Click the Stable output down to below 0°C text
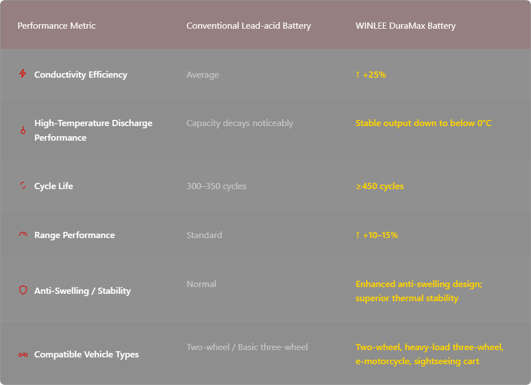The image size is (531, 385). (x=423, y=123)
